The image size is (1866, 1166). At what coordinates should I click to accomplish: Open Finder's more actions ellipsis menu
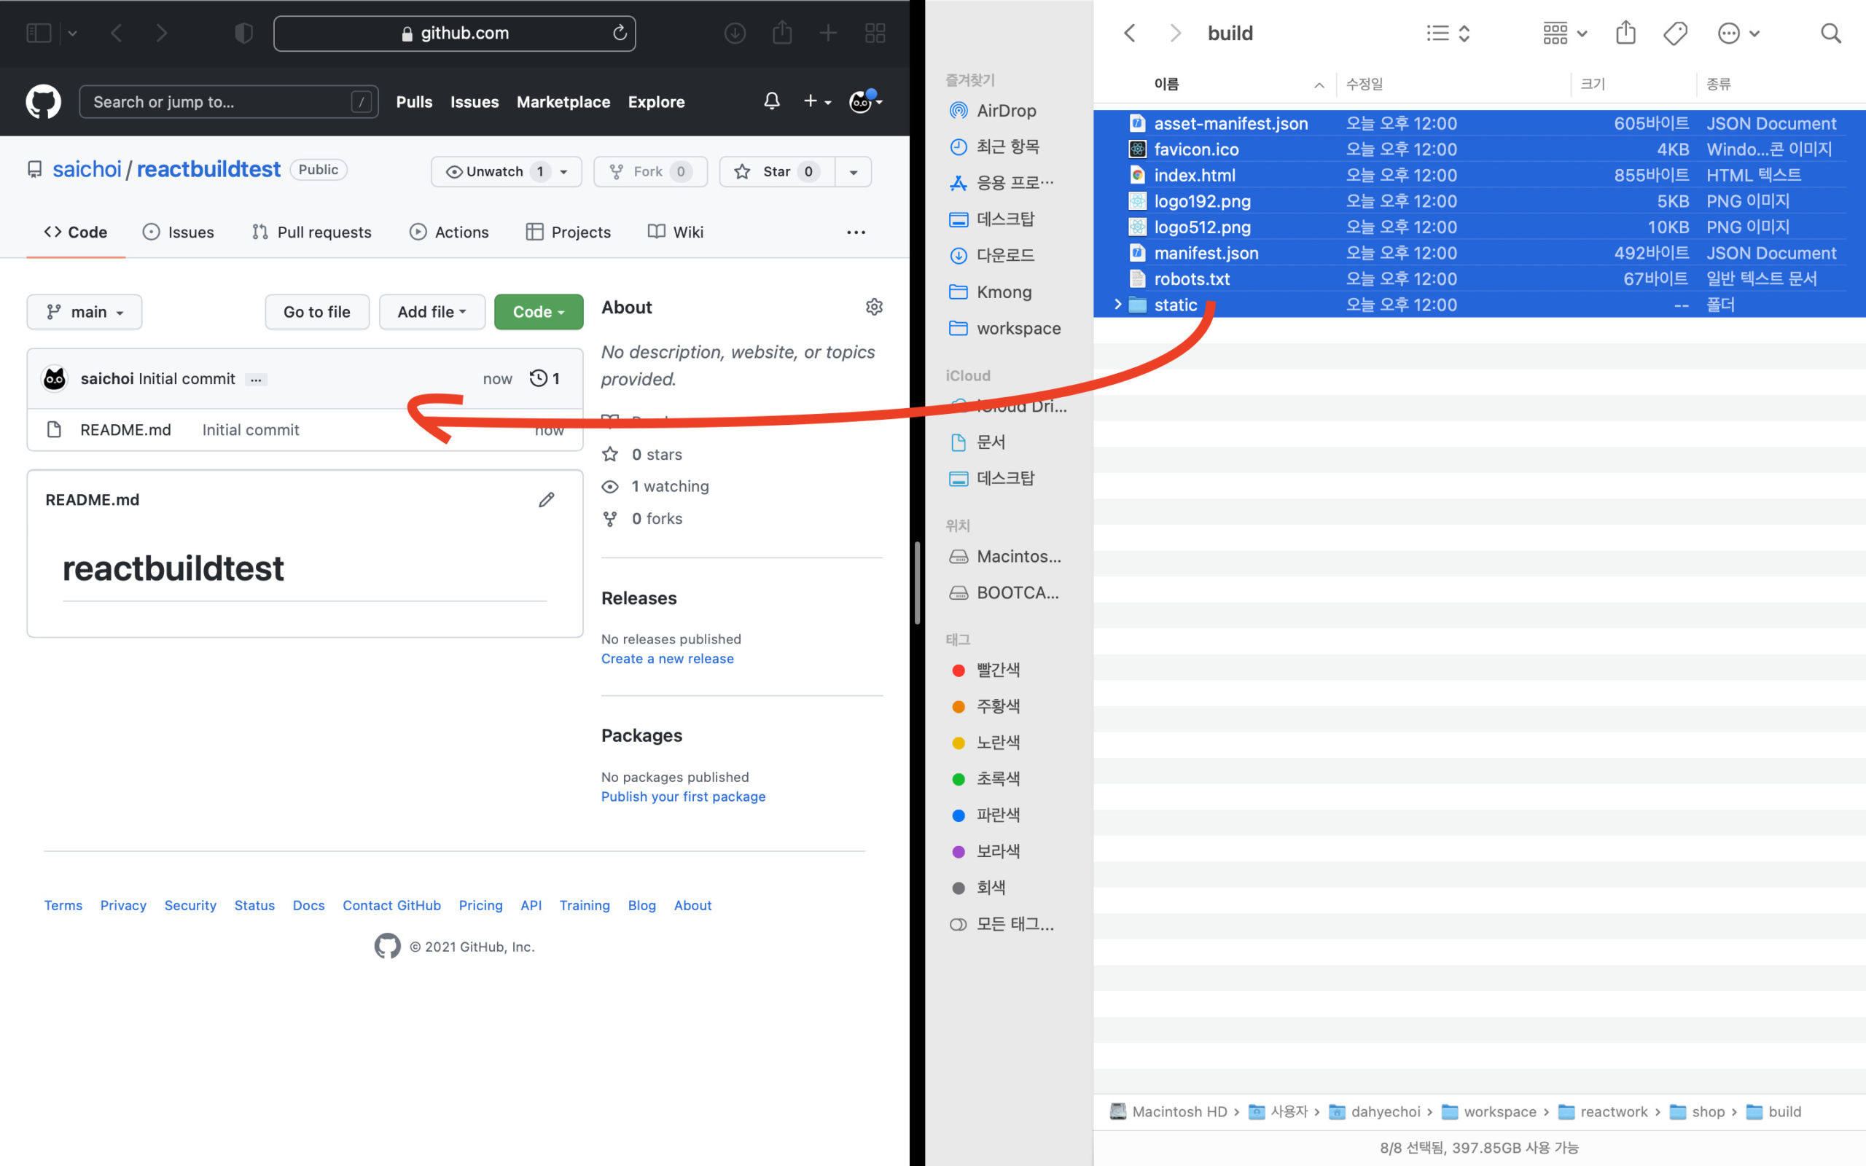pos(1737,34)
